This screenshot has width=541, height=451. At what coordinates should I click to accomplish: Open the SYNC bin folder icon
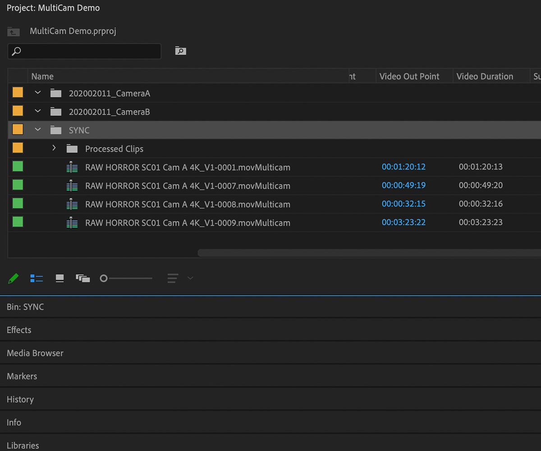55,130
